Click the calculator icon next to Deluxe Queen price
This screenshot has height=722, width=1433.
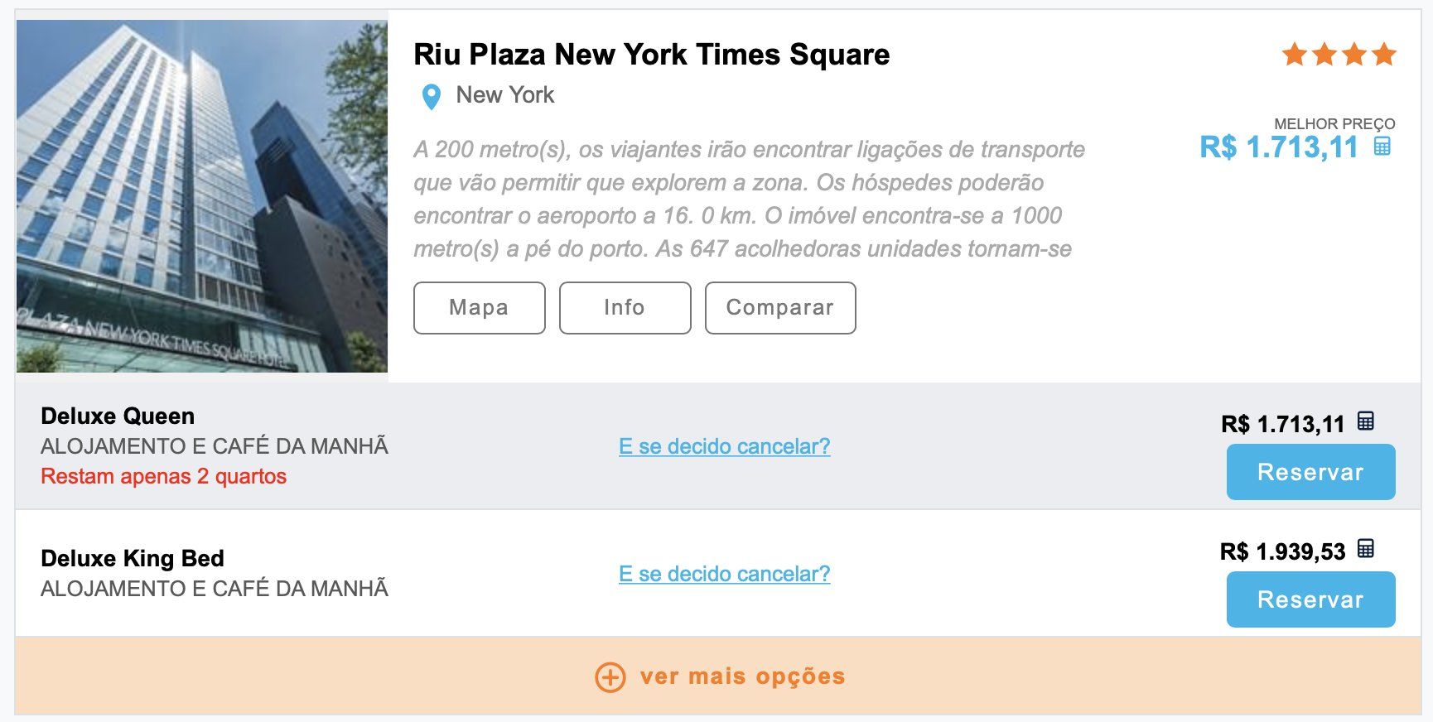pyautogui.click(x=1366, y=421)
